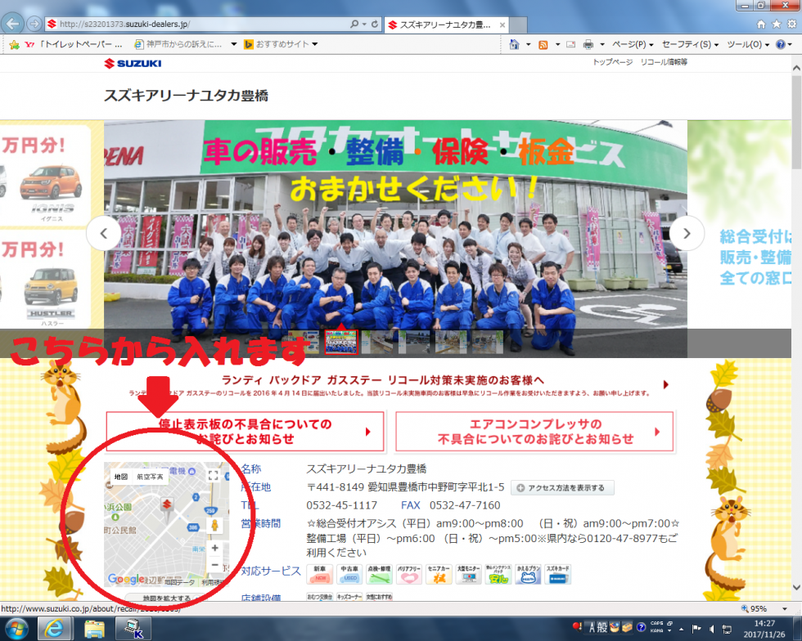Click the Add to favorites bar star icon
The width and height of the screenshot is (802, 641).
coord(15,44)
